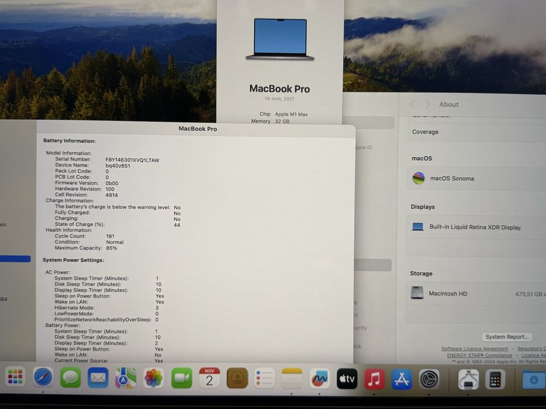Launch FaceTime from the Dock

[181, 377]
